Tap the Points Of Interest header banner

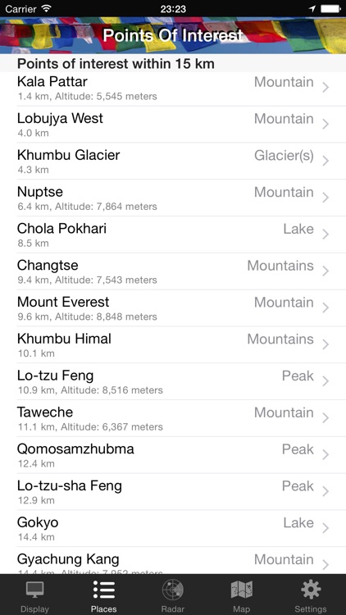[x=173, y=35]
